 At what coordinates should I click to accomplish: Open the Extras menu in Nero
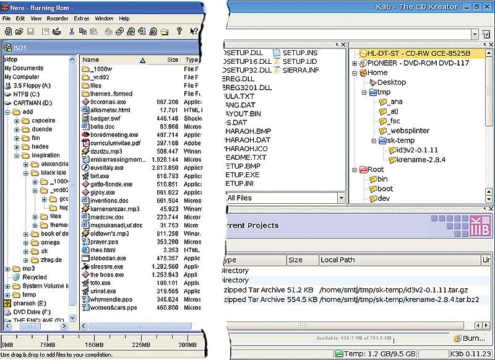click(x=82, y=19)
